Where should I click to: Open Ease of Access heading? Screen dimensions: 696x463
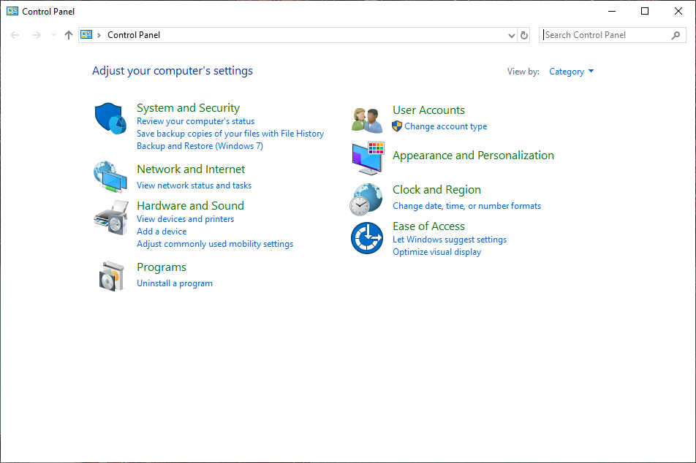click(x=428, y=226)
